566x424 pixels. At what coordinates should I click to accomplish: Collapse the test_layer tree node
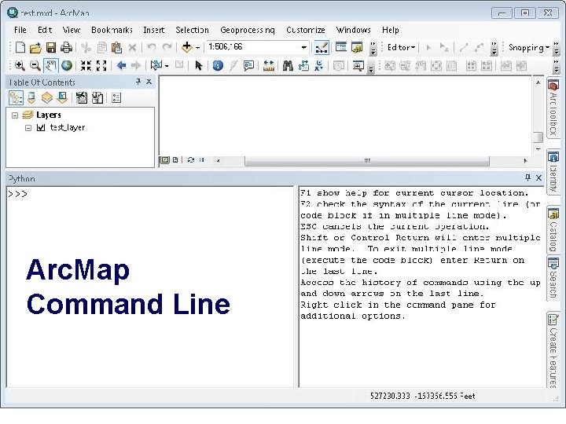(x=28, y=128)
